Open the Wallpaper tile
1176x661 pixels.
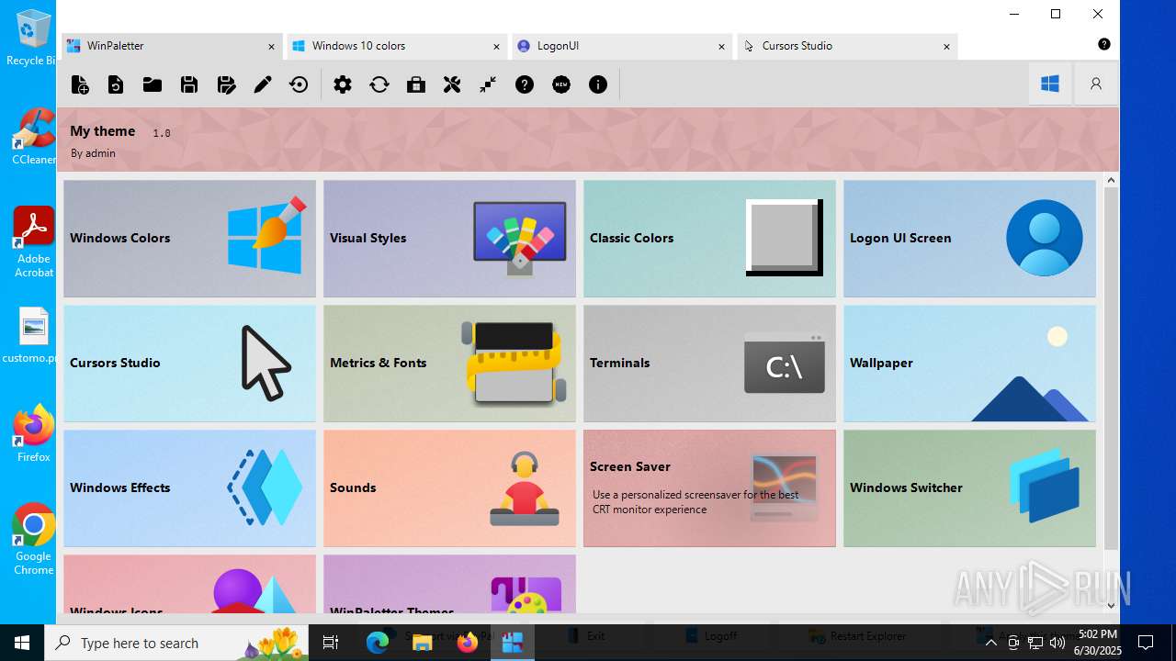click(x=969, y=364)
